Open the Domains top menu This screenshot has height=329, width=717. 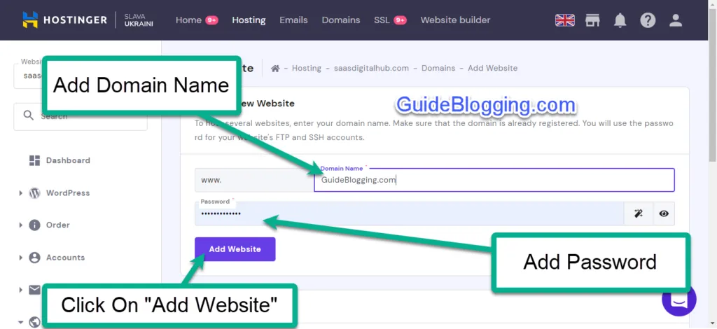click(x=340, y=20)
